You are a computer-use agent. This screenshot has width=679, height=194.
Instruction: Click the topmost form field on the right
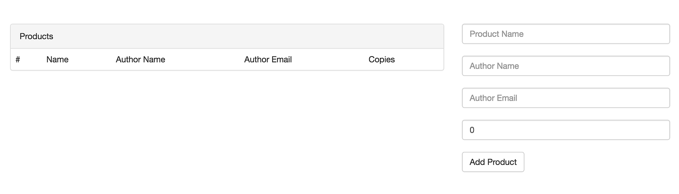[x=566, y=34]
